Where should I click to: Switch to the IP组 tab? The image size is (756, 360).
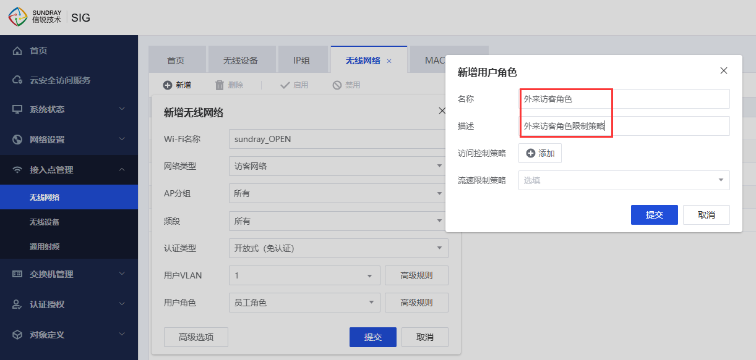(302, 61)
